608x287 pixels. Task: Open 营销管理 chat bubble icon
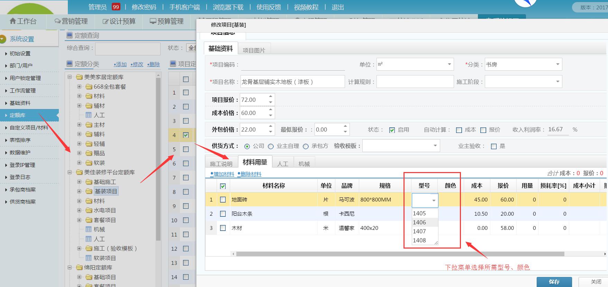coord(57,21)
